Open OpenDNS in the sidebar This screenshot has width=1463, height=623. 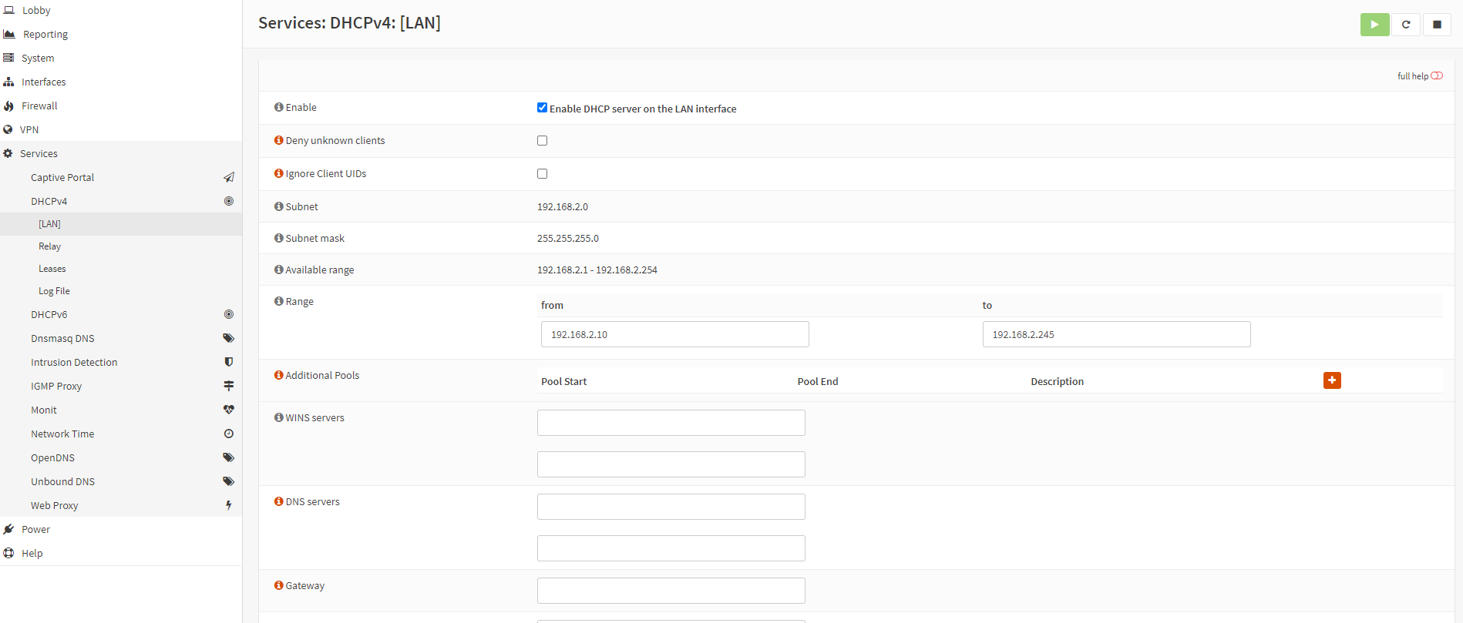pos(53,457)
